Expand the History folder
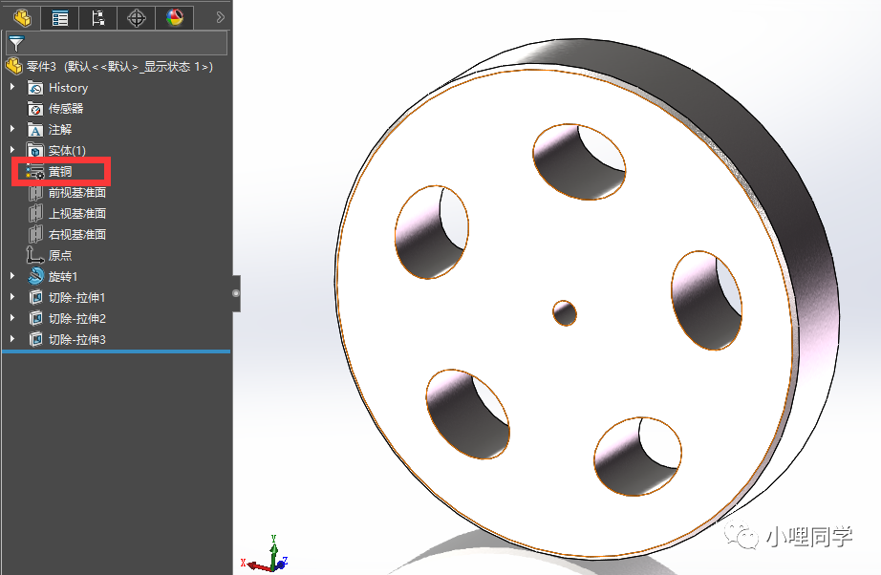 12,87
